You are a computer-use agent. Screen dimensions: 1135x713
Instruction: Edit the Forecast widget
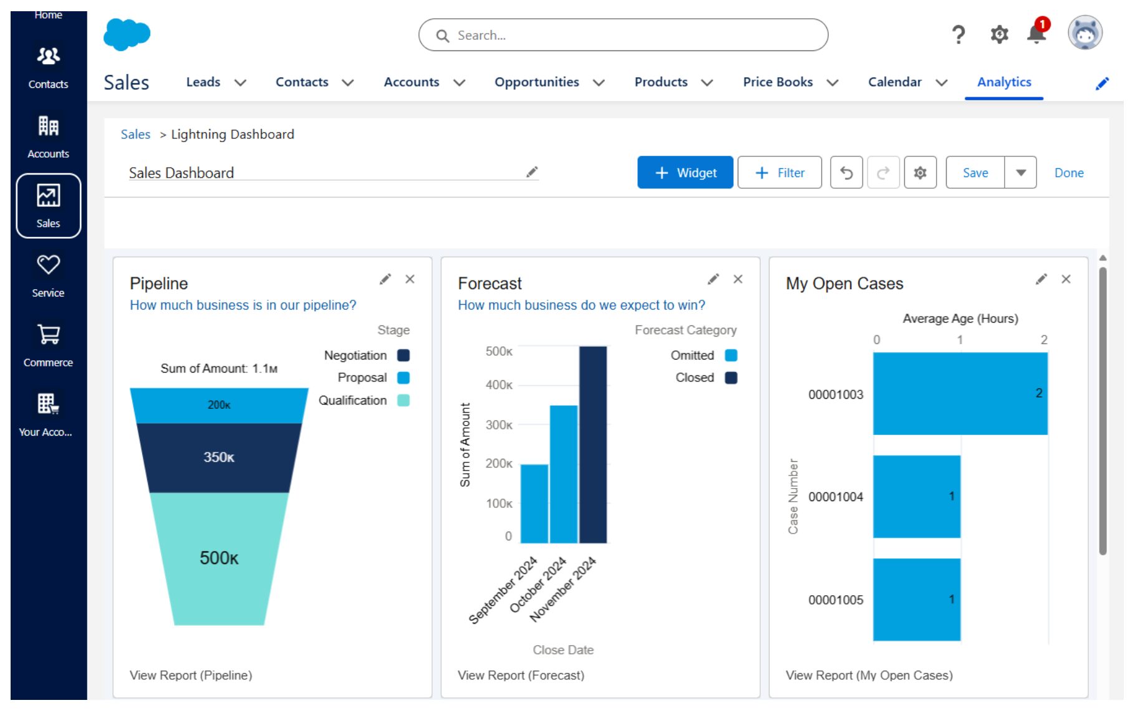click(713, 279)
